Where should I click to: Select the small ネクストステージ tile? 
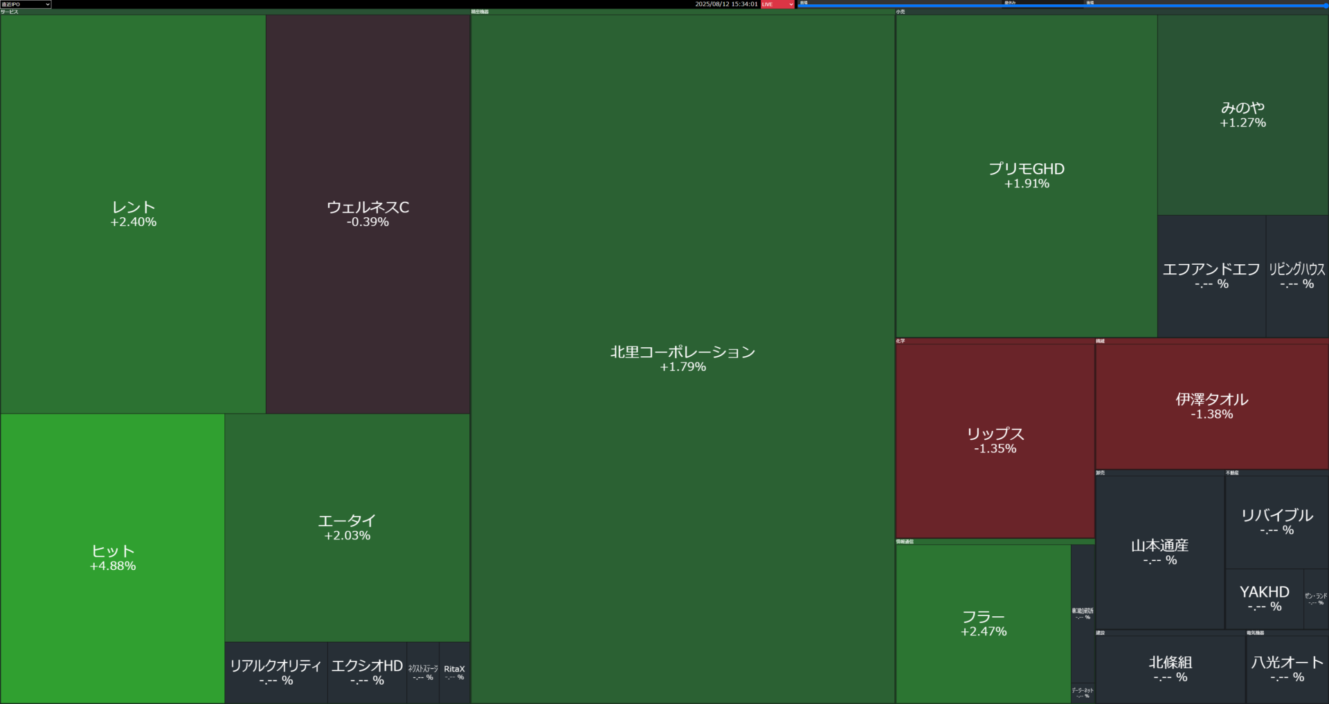coord(423,673)
